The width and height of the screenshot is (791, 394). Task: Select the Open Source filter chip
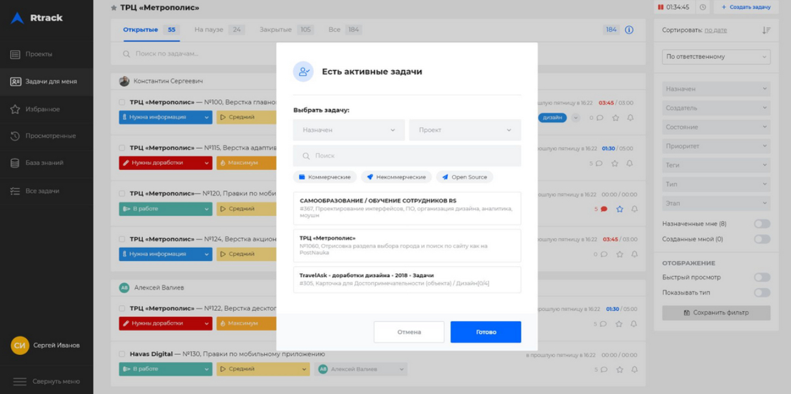point(465,177)
